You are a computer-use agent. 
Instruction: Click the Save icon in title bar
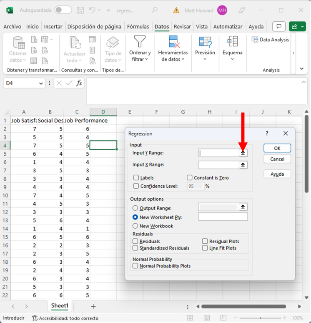81,10
